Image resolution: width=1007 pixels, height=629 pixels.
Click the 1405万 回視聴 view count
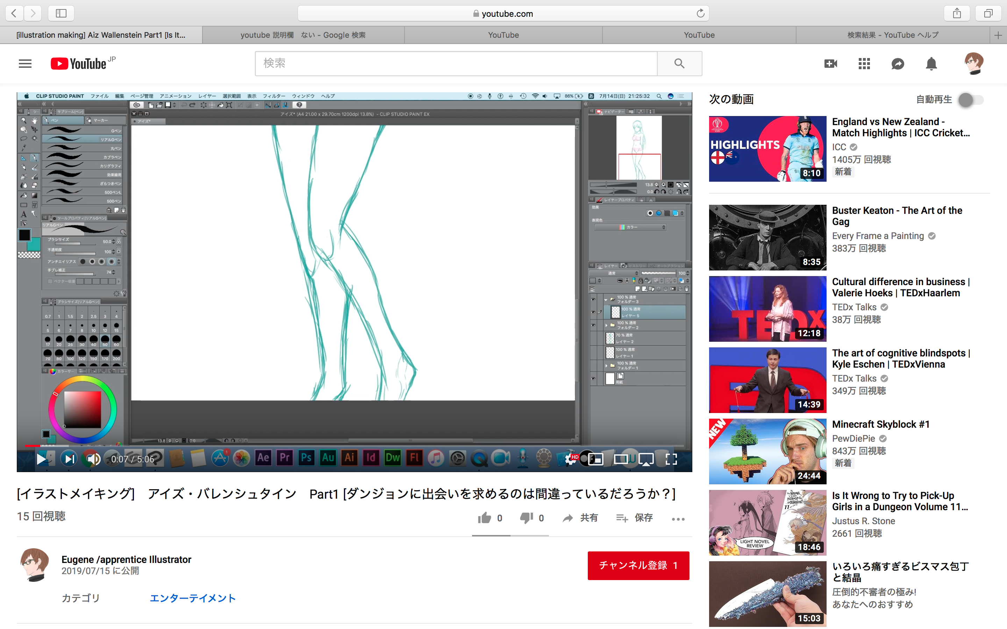(861, 160)
